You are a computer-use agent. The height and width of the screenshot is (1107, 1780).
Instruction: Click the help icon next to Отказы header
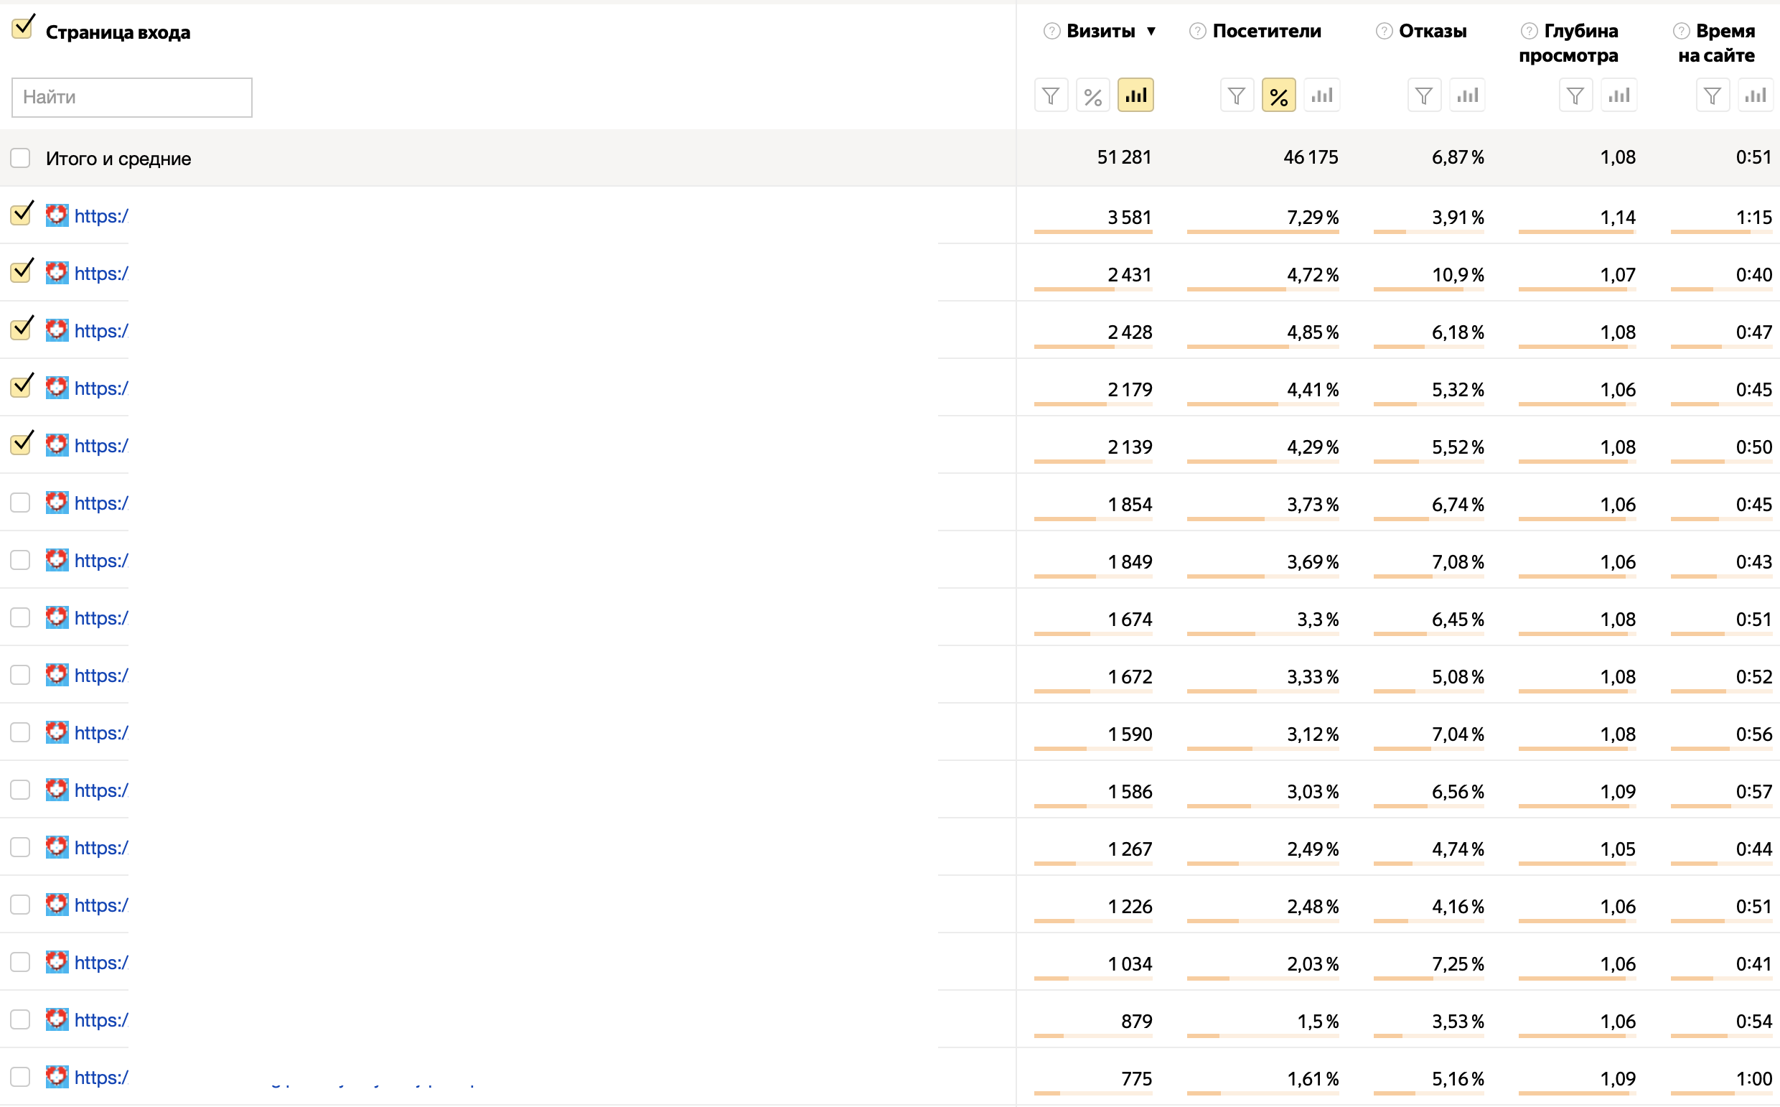tap(1383, 32)
